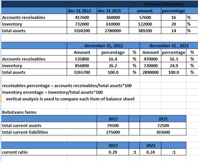Select the 16.4 percentage cell
The height and width of the screenshot is (161, 198).
113,59
